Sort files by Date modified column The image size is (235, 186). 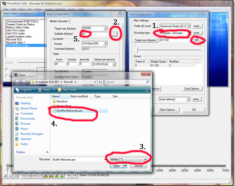tap(81, 96)
